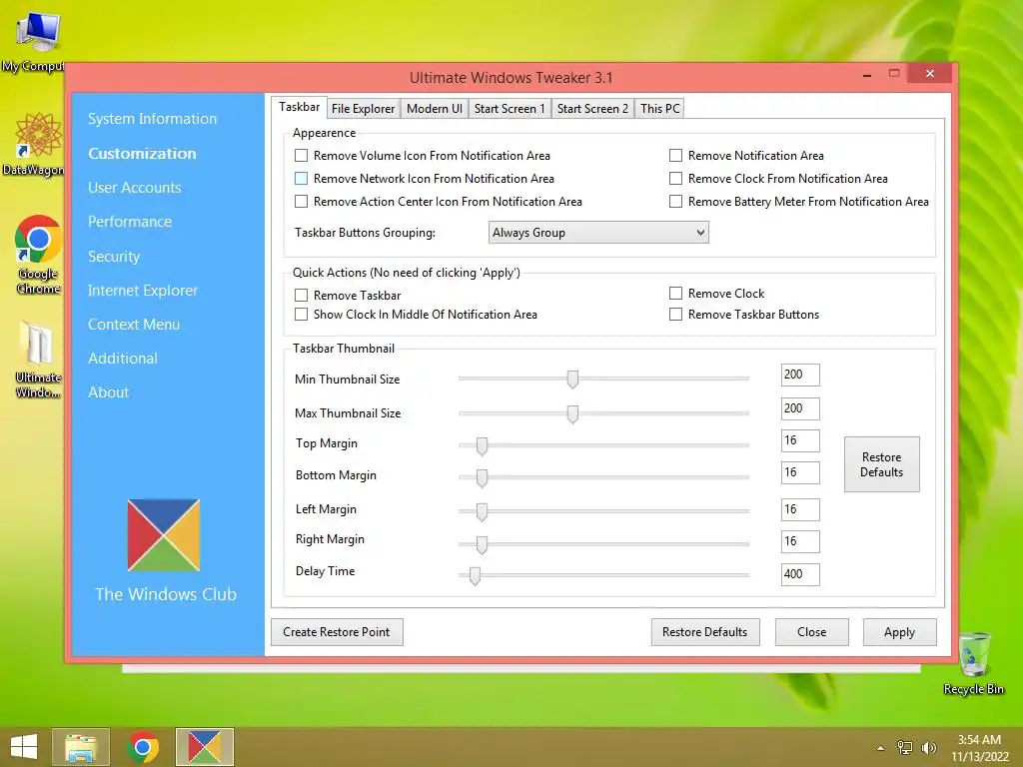Open the Start Screen 1 tab
Image resolution: width=1023 pixels, height=767 pixels.
[x=509, y=108]
